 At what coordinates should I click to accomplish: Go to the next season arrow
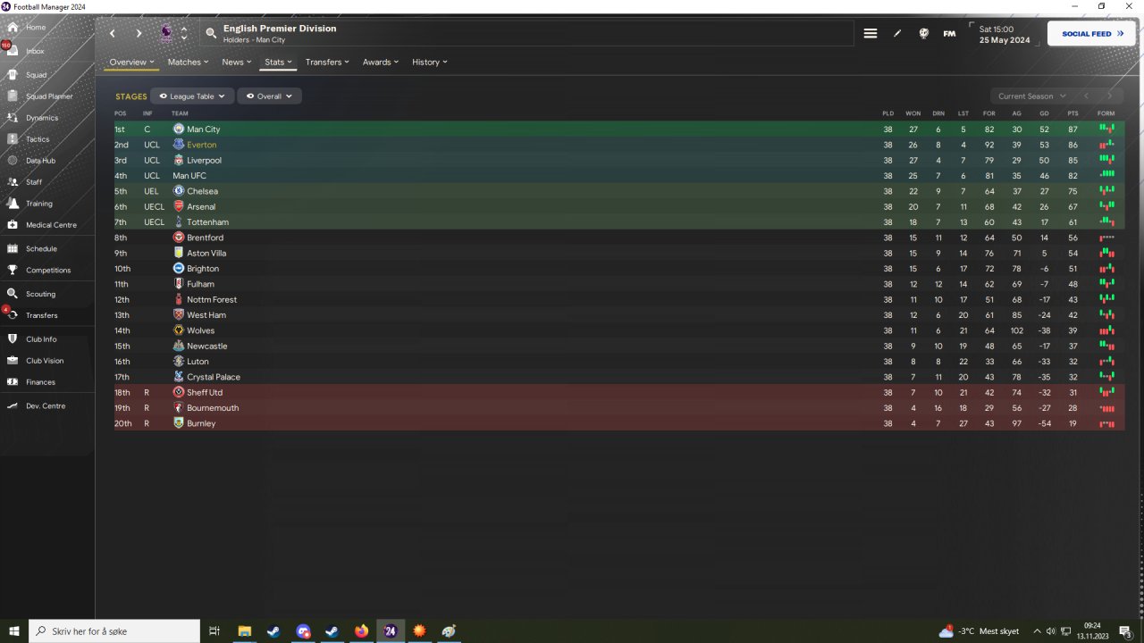(1110, 96)
